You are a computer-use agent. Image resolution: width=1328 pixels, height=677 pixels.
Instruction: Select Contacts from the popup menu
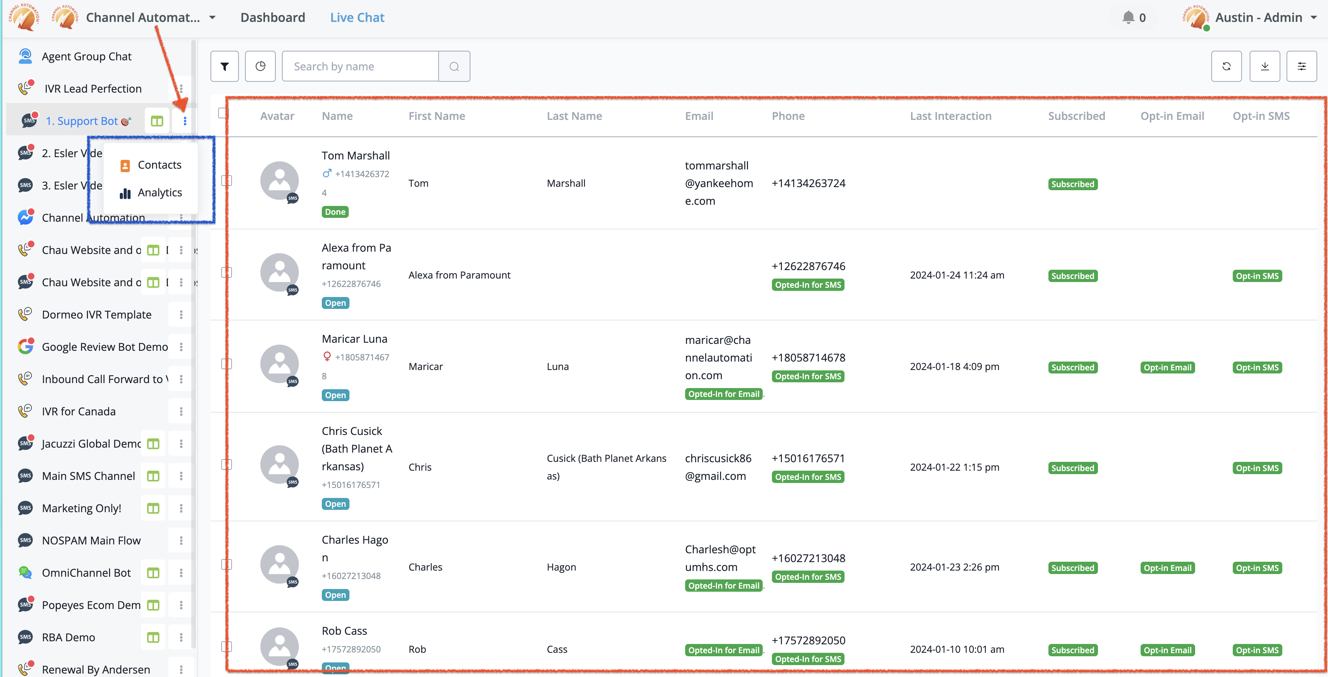coord(151,165)
